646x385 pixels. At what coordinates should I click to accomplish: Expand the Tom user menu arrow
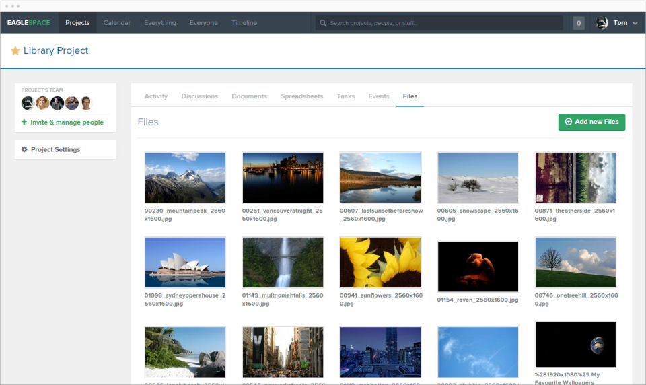coord(635,23)
